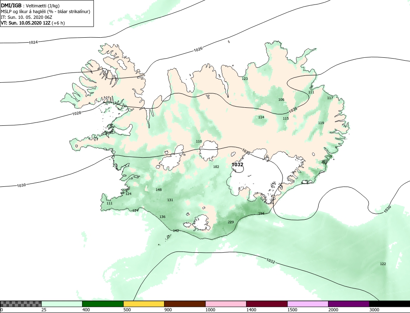Click the map value 110
410x313 pixels.
click(x=199, y=141)
